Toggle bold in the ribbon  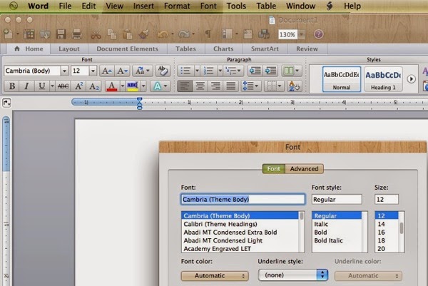point(11,86)
